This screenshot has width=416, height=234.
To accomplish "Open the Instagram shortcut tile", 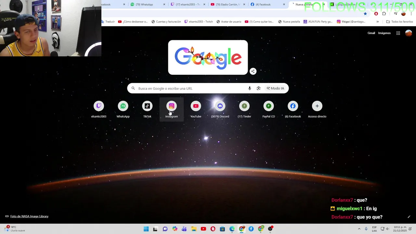I will pos(172,110).
